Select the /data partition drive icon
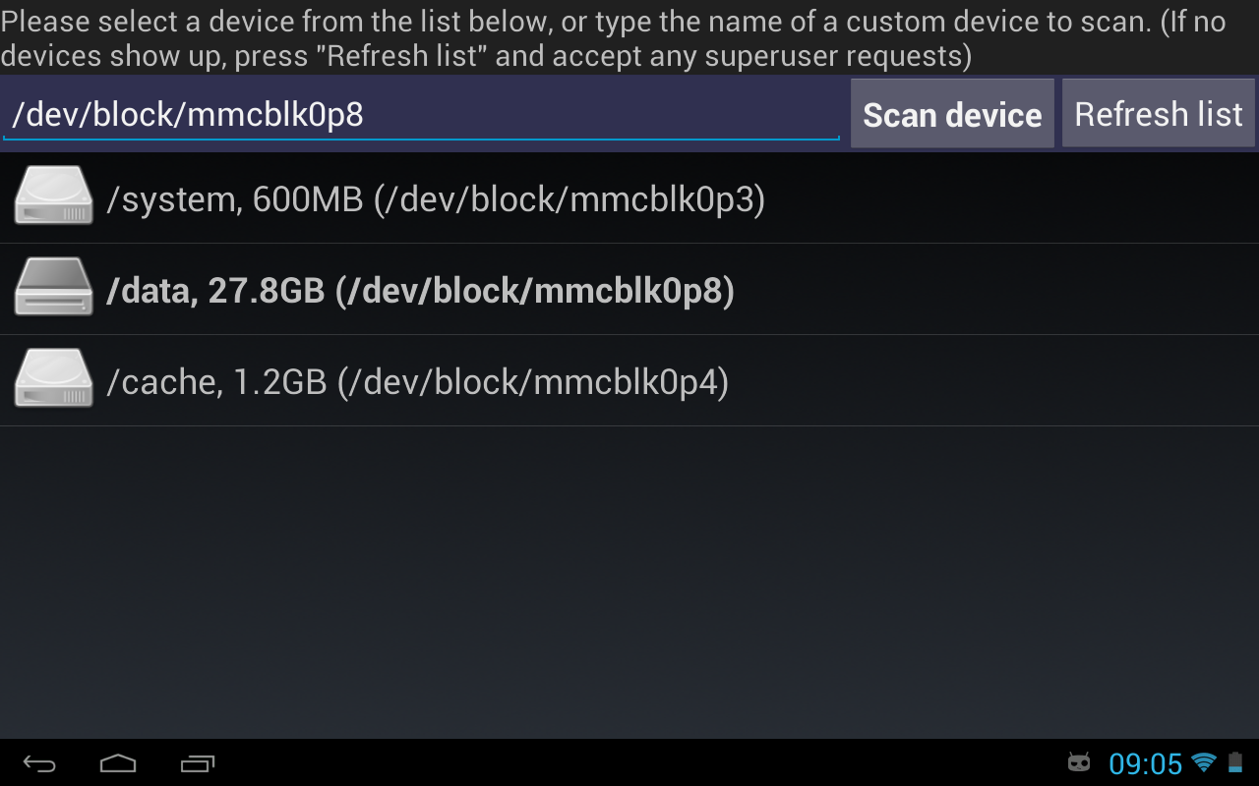1259x786 pixels. pos(52,287)
